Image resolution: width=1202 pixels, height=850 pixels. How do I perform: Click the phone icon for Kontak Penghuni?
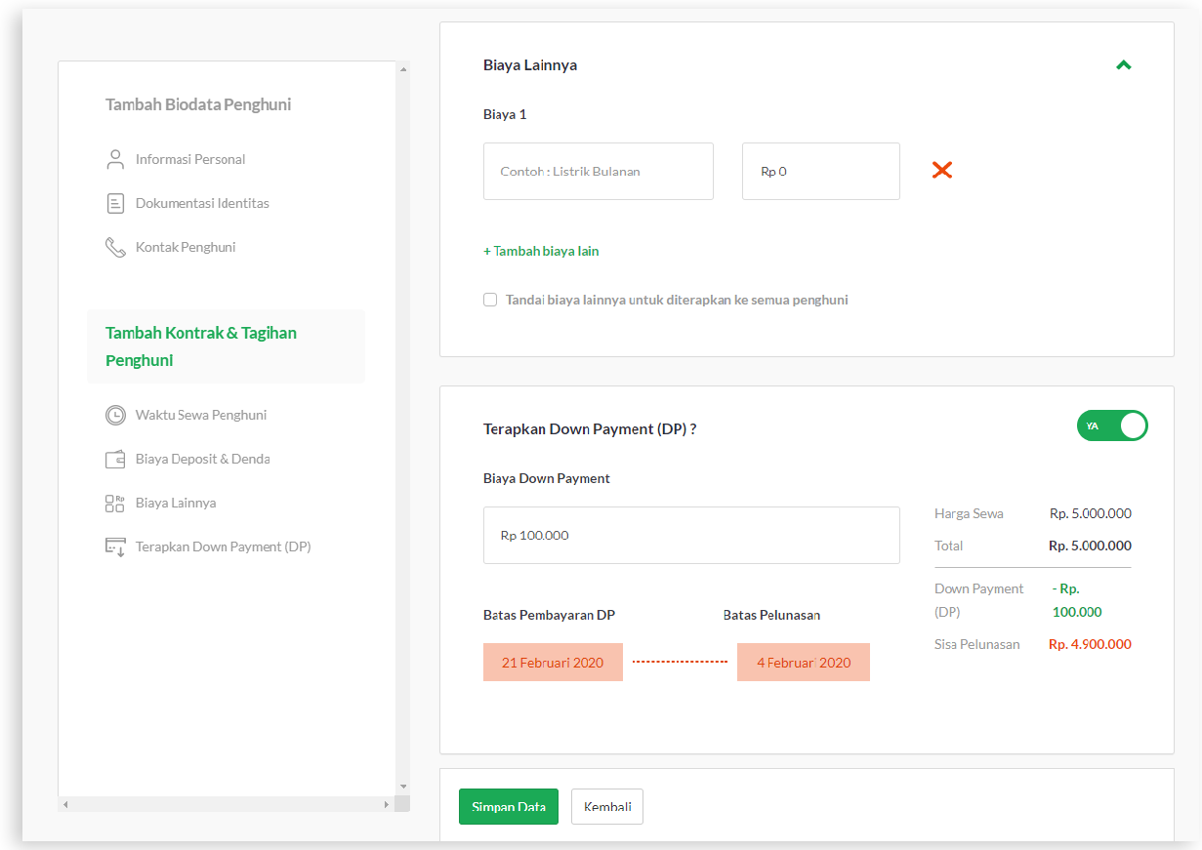[x=115, y=248]
